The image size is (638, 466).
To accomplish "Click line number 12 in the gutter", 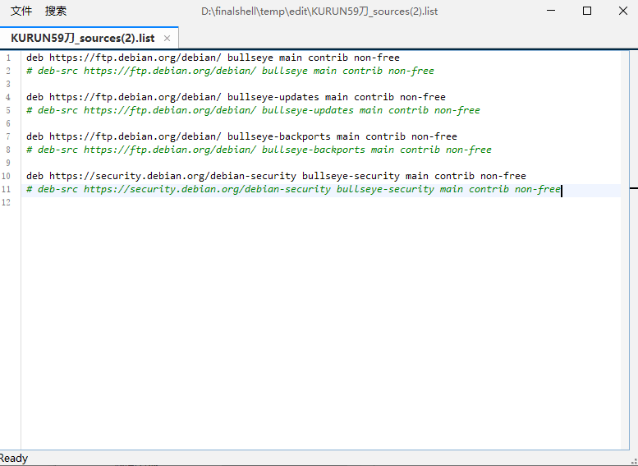I will 7,202.
